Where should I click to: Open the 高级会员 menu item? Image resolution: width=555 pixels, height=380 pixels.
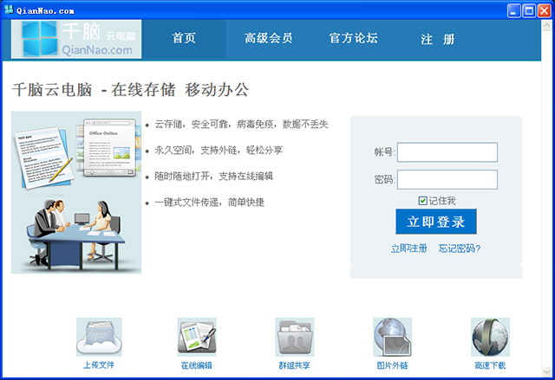(268, 38)
